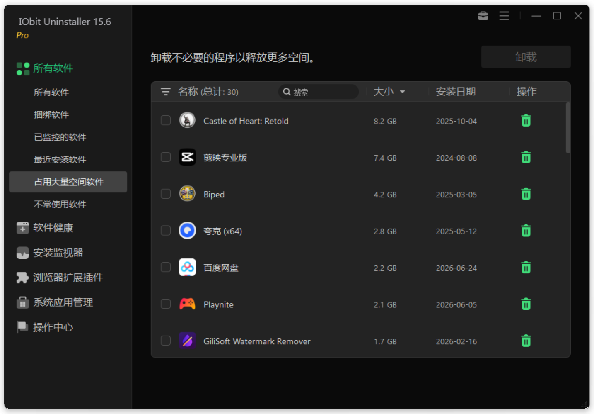Image resolution: width=594 pixels, height=414 pixels.
Task: Click the Playnite trash icon
Action: coord(526,304)
